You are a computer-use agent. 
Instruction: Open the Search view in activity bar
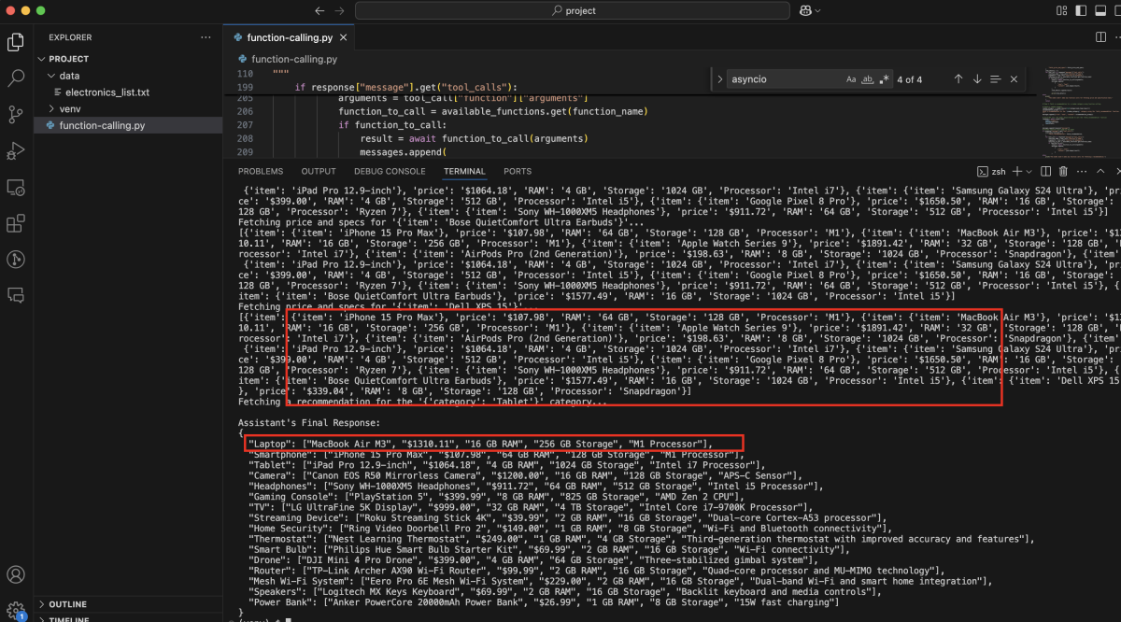pos(15,78)
